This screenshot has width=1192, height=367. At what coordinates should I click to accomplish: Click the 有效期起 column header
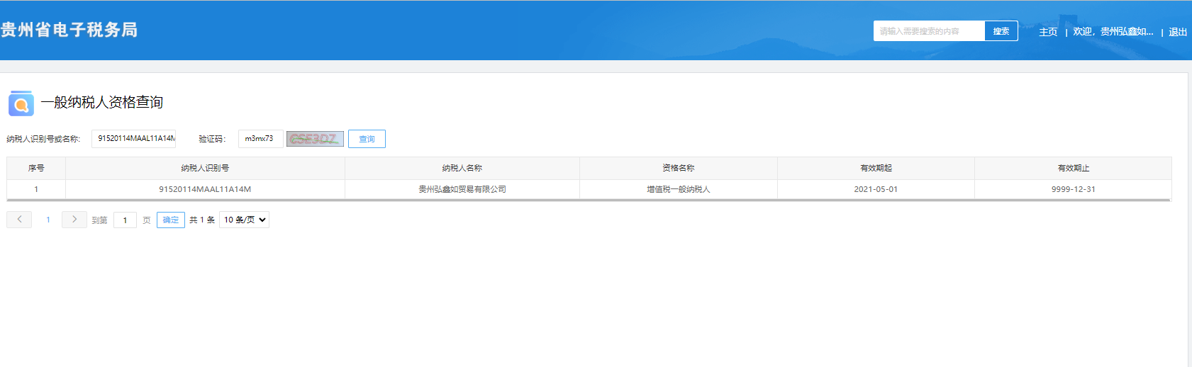(x=876, y=168)
